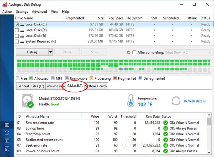Click green check icon for Power-on hours count
Screen dimensions: 214x157
[166, 151]
